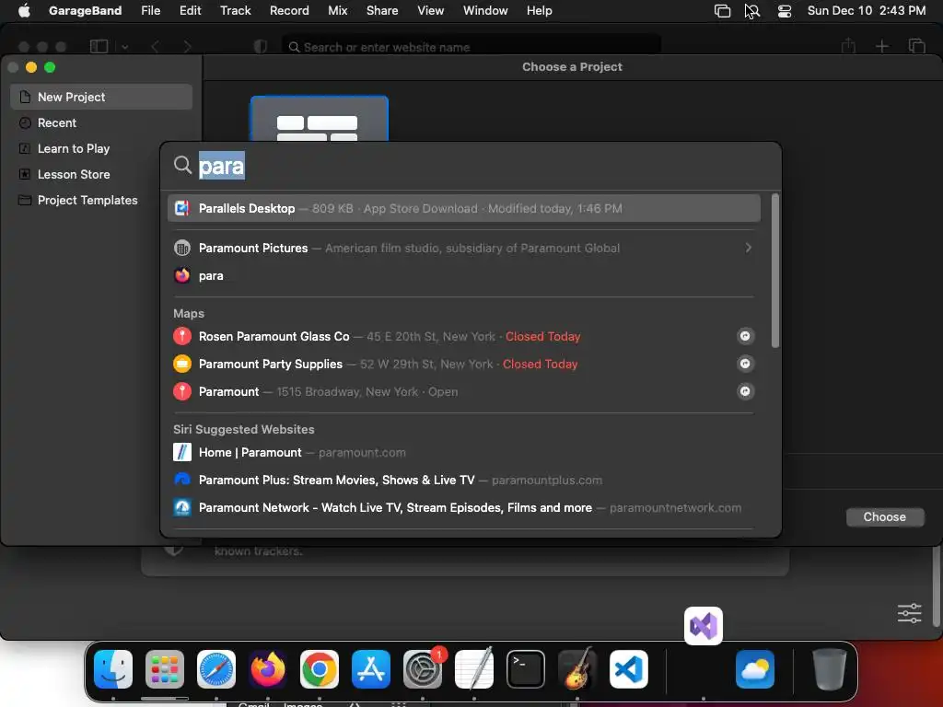The width and height of the screenshot is (943, 707).
Task: Open directions for Paramount Party Supplies
Action: (x=745, y=364)
